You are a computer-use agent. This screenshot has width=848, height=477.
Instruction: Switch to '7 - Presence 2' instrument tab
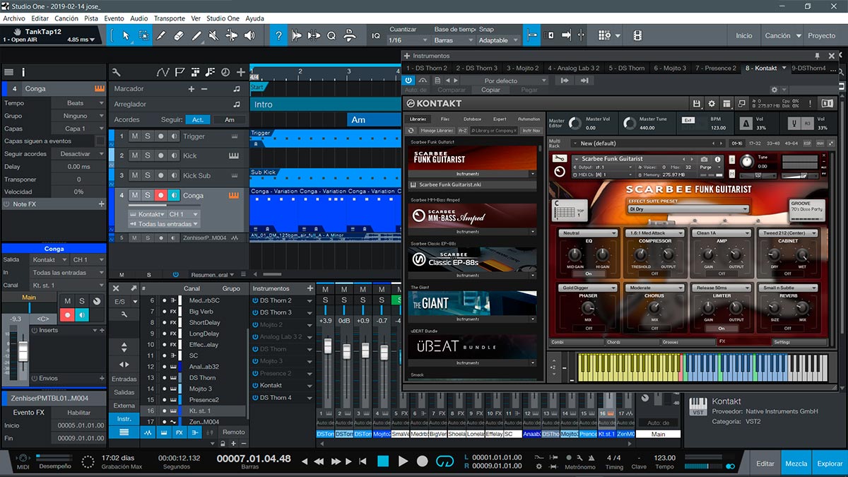(715, 68)
